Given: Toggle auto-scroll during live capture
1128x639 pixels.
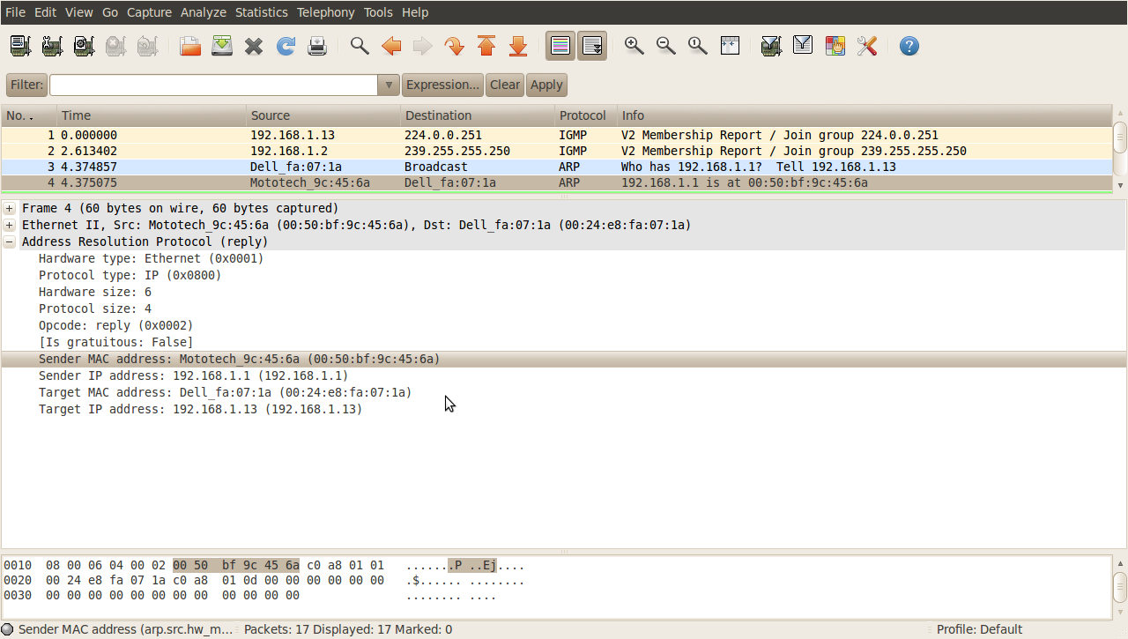Looking at the screenshot, I should [x=591, y=45].
